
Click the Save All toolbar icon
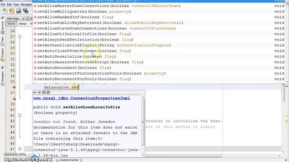click(26, 11)
